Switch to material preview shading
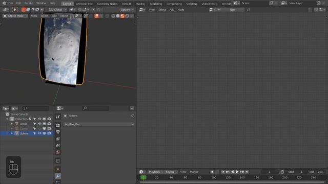The height and width of the screenshot is (184, 328). tap(122, 16)
